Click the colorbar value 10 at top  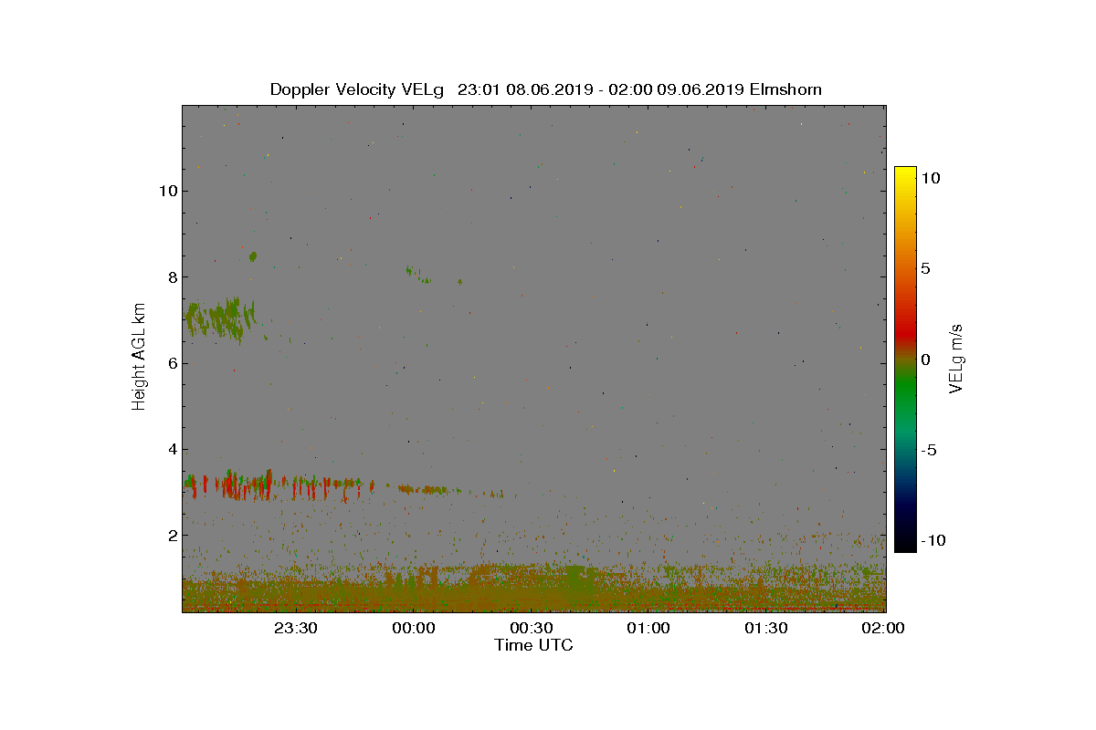930,178
